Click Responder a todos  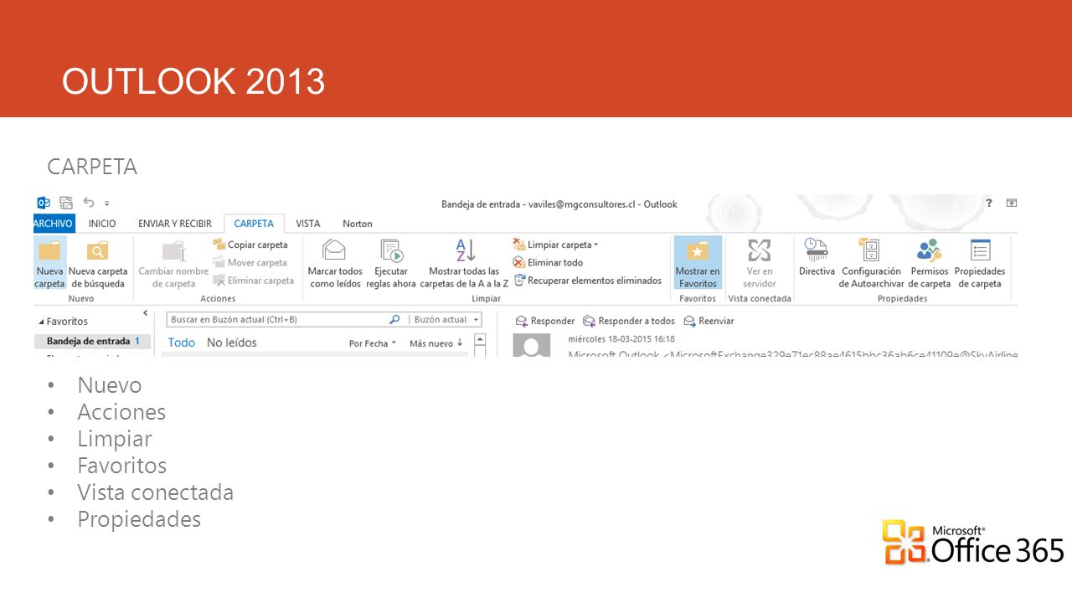click(629, 321)
